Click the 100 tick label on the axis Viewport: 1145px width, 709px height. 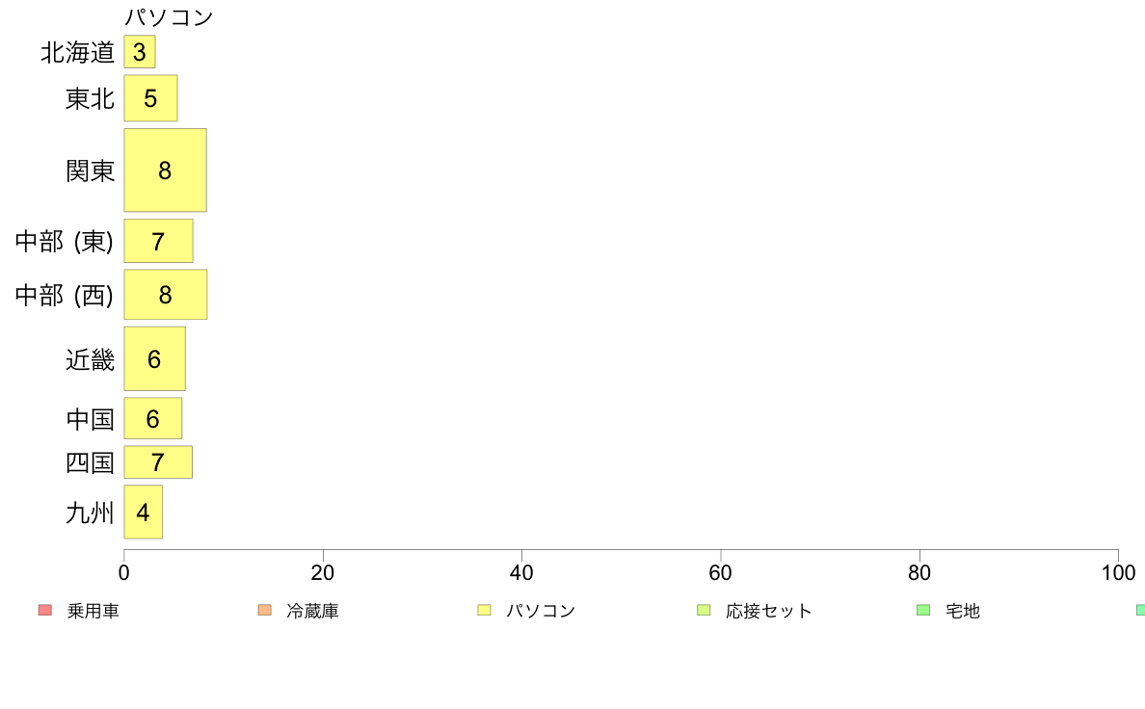click(x=1119, y=572)
